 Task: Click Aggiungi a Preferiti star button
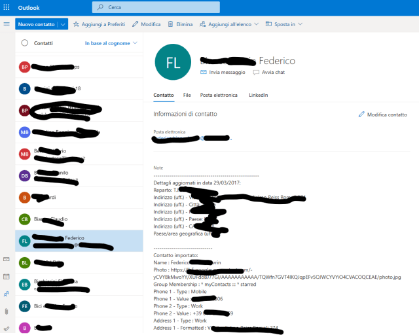coord(98,24)
